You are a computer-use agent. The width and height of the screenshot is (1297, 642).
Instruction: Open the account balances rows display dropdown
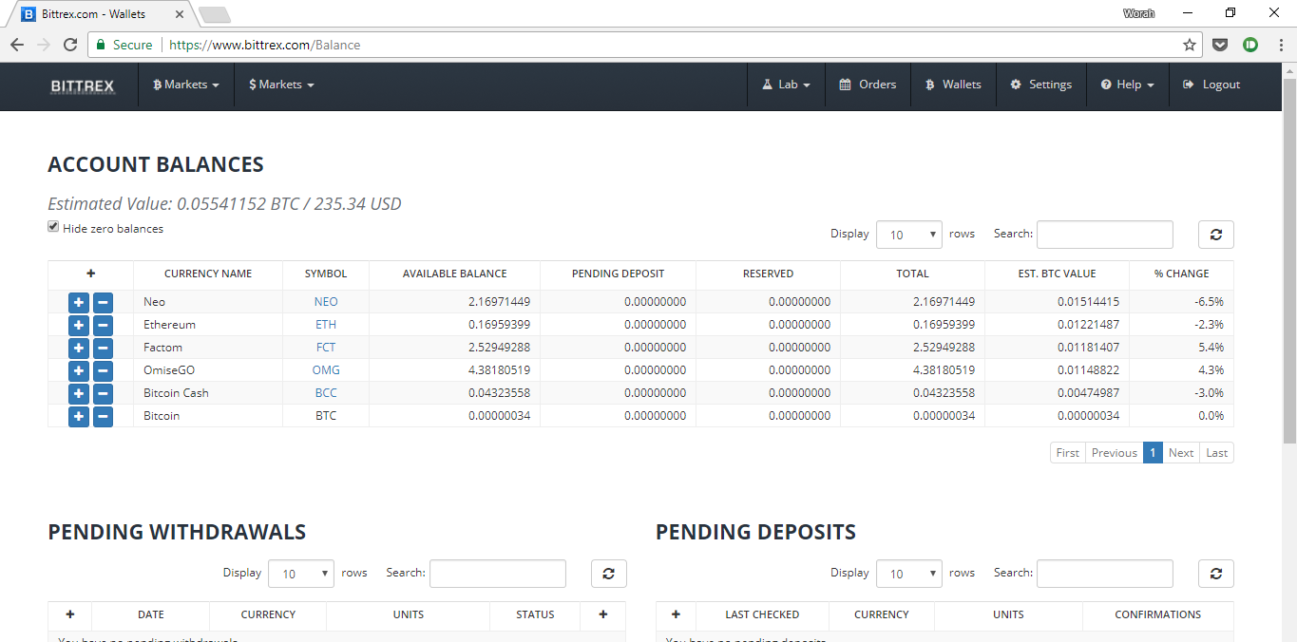click(x=908, y=235)
